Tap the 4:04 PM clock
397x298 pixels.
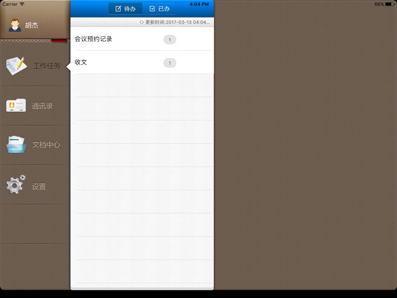coord(199,4)
